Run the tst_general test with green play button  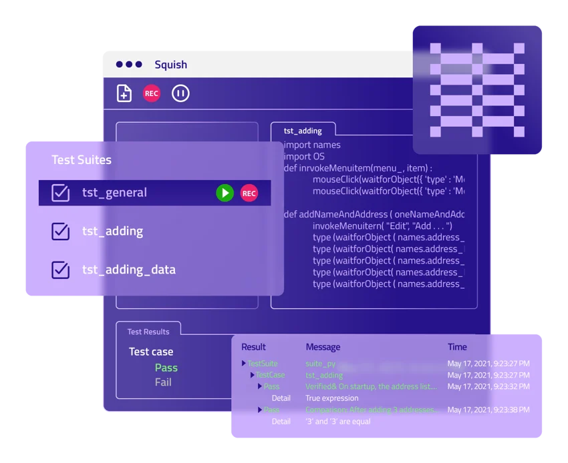(225, 193)
